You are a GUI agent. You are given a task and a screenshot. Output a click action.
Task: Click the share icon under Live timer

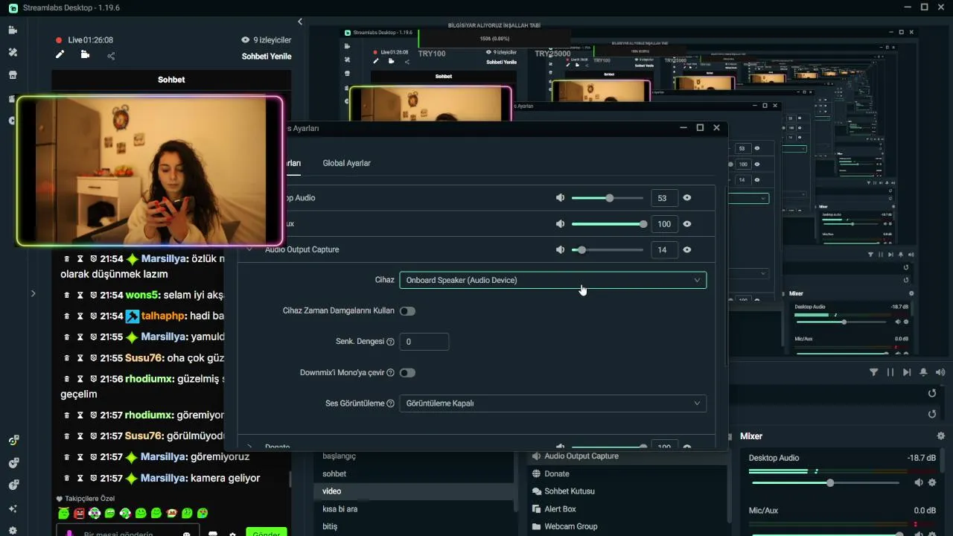tap(111, 56)
